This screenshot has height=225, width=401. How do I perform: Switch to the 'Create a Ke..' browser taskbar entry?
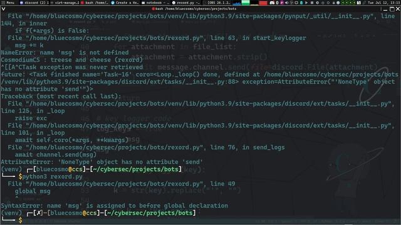(x=125, y=2)
